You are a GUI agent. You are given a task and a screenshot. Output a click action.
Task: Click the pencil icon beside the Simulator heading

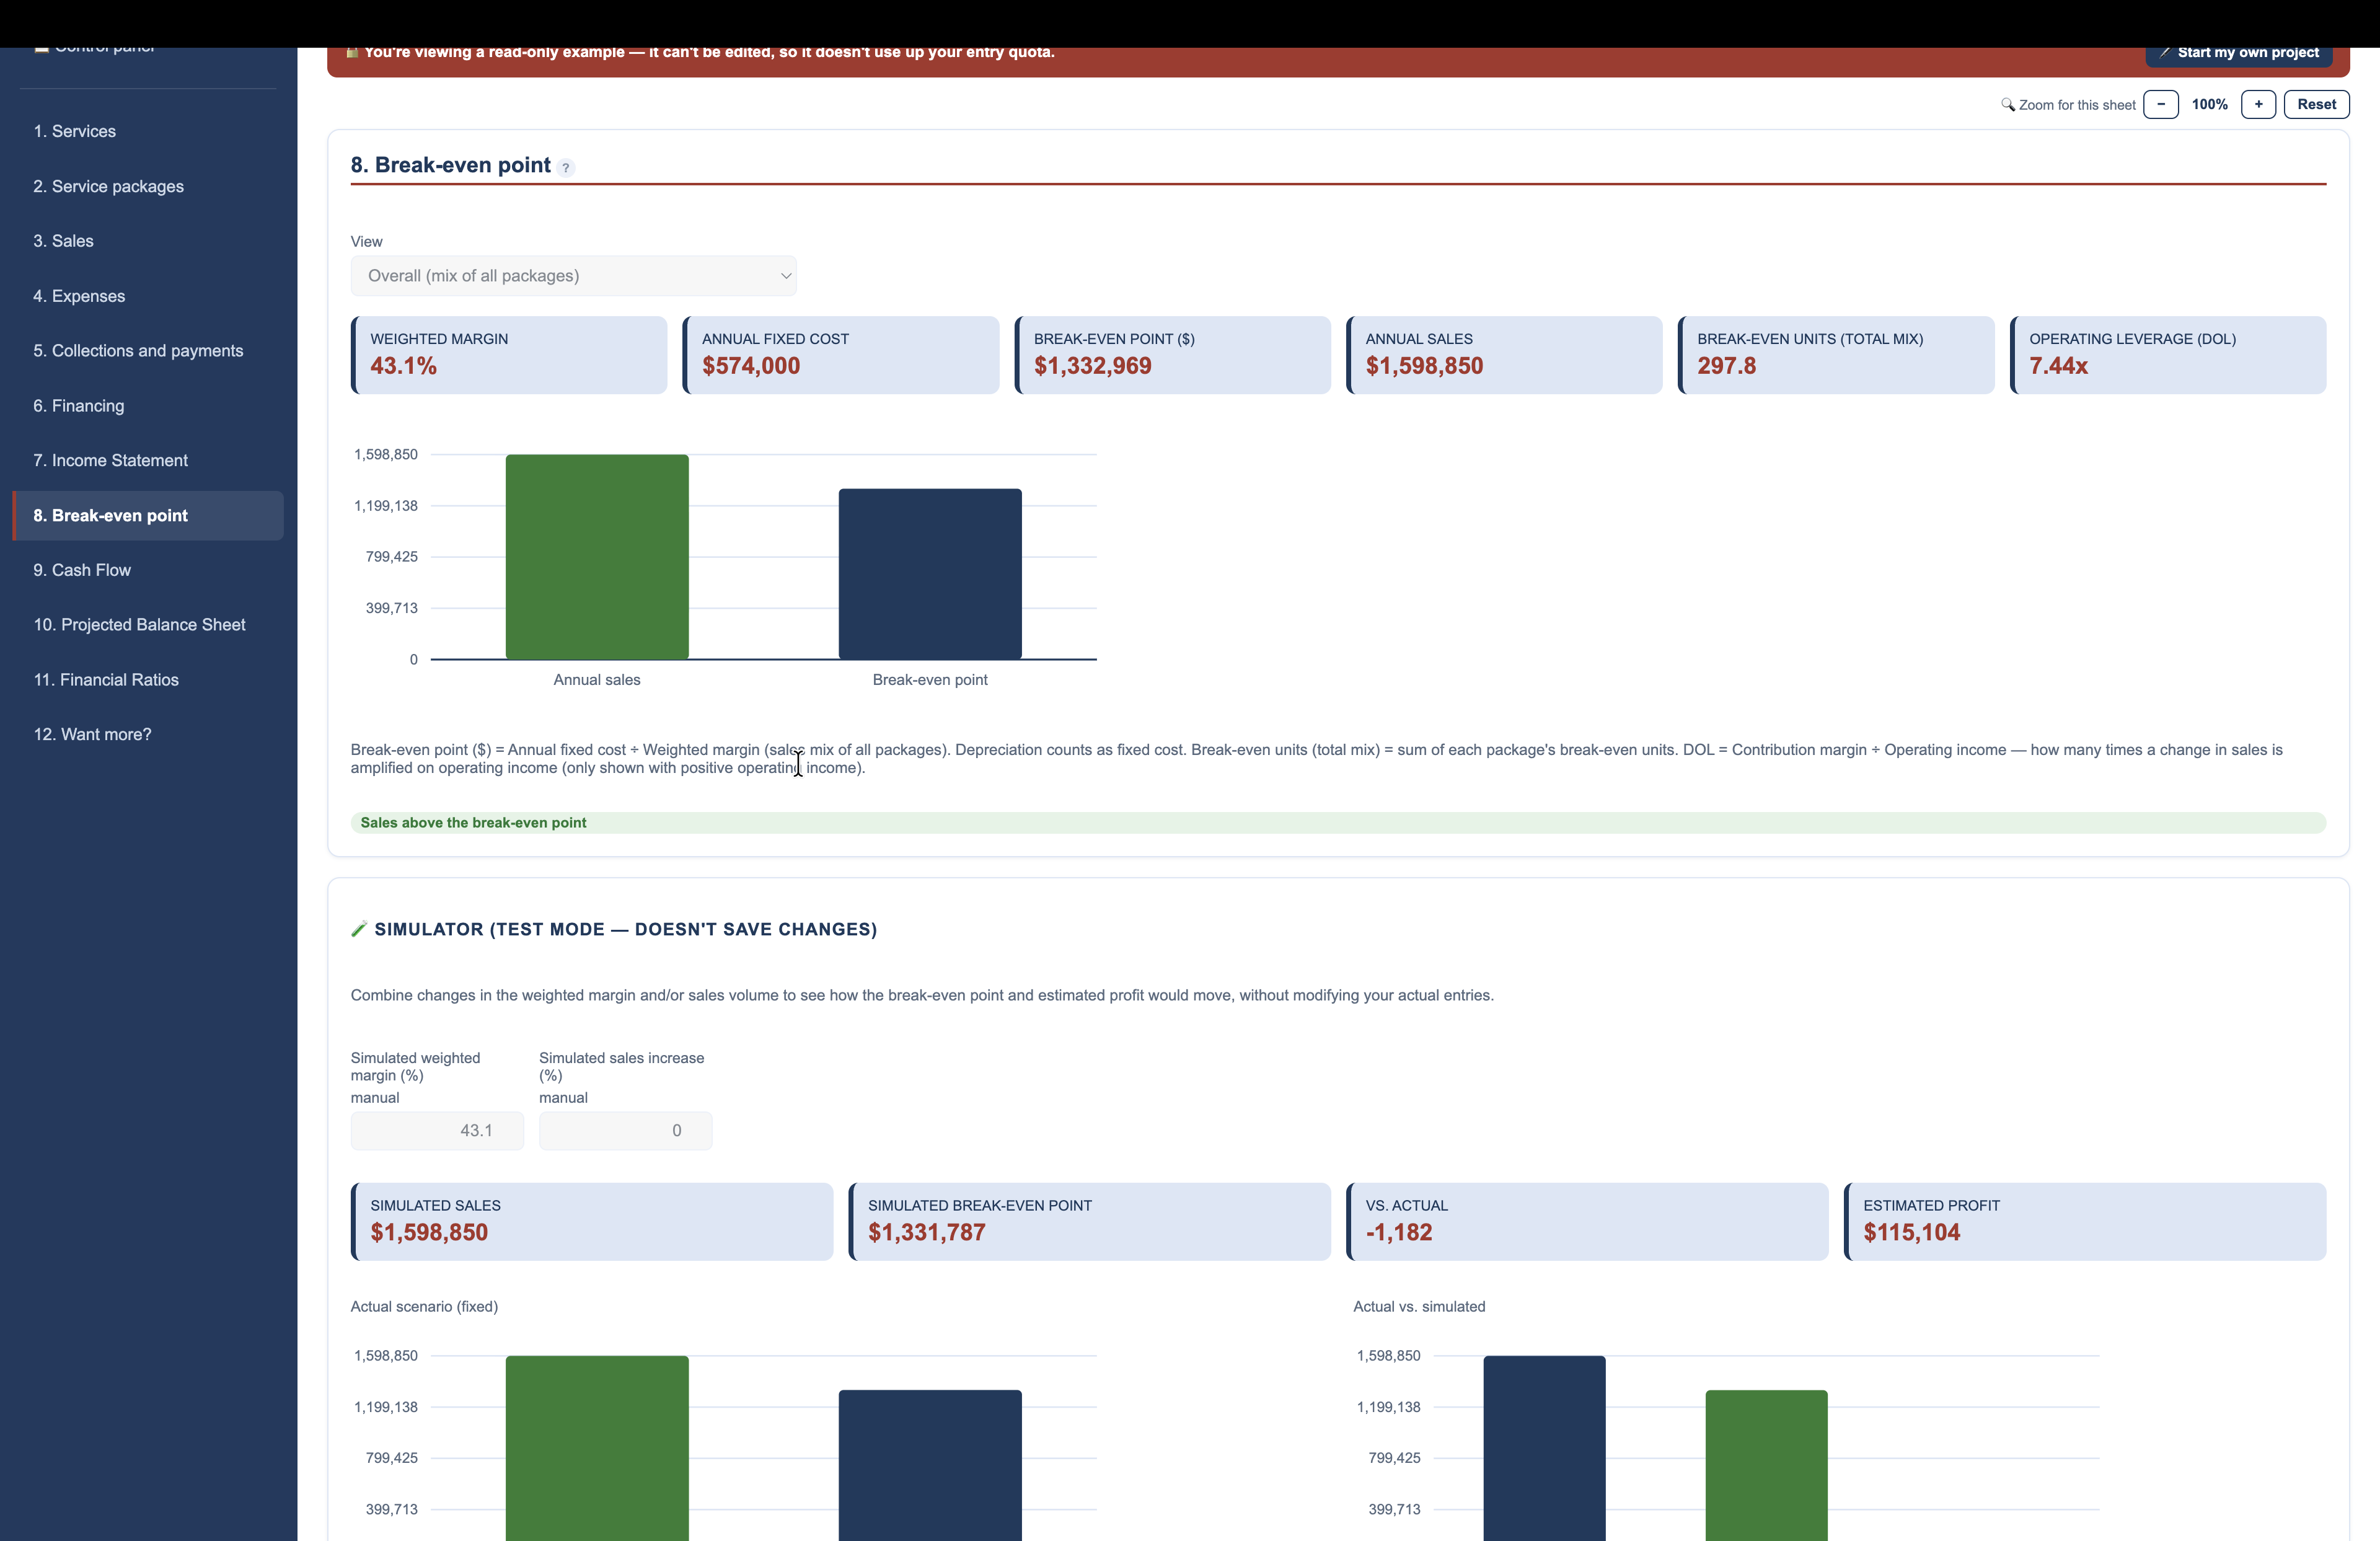[359, 929]
